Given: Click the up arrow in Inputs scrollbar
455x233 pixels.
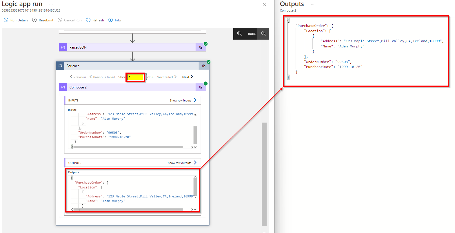Looking at the screenshot, I should coord(195,115).
